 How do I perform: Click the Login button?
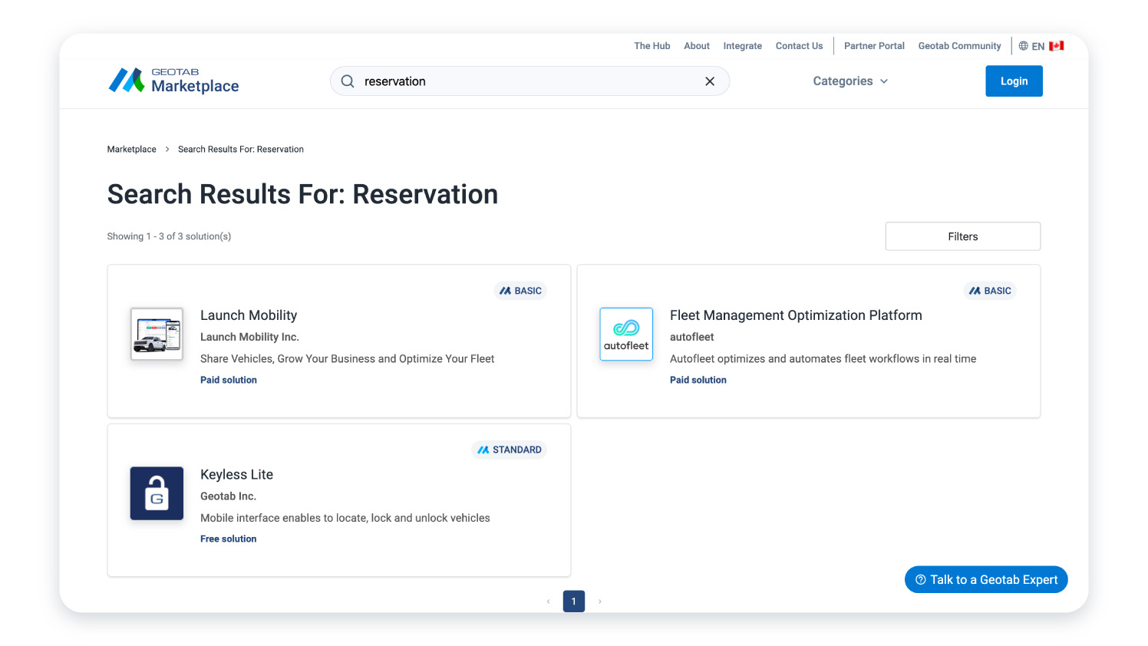click(x=1014, y=81)
